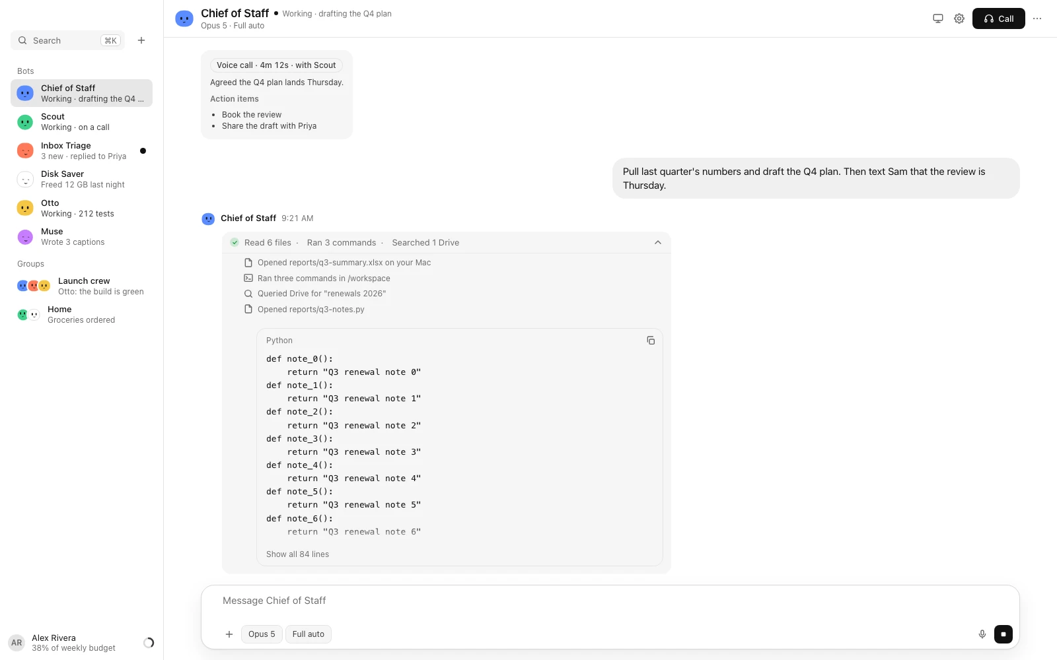
Task: Click the Home group avatars
Action: pyautogui.click(x=28, y=315)
